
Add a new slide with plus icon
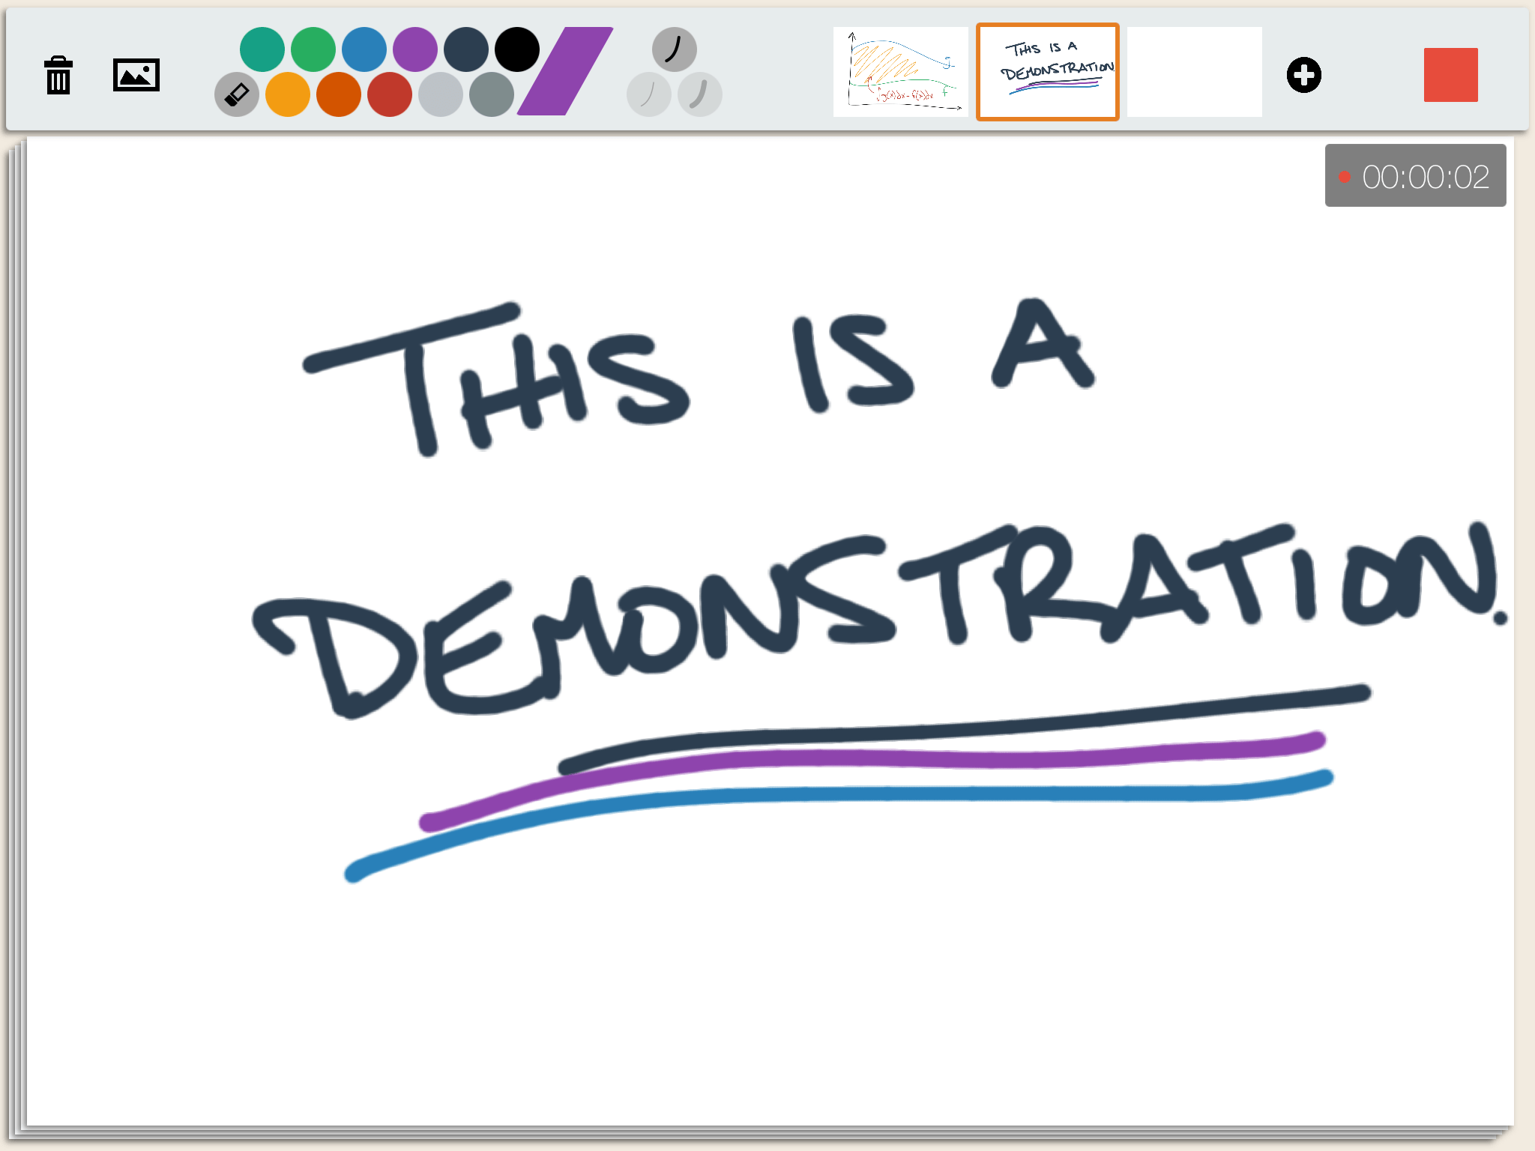1303,75
